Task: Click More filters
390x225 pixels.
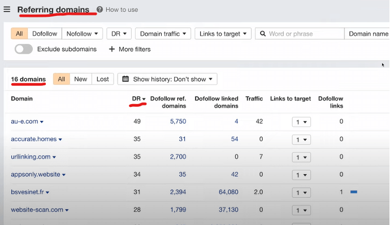Action: tap(135, 49)
